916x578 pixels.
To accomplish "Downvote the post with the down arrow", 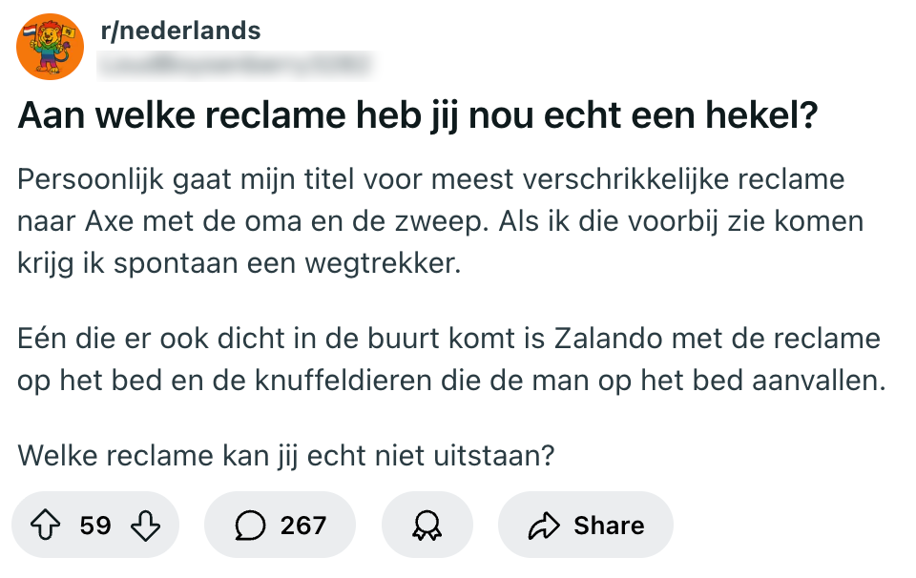I will click(x=144, y=526).
